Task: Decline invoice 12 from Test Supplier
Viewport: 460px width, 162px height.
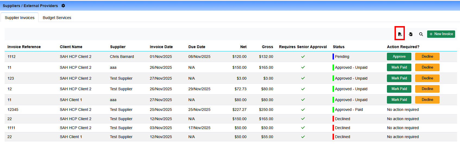Action: click(427, 89)
